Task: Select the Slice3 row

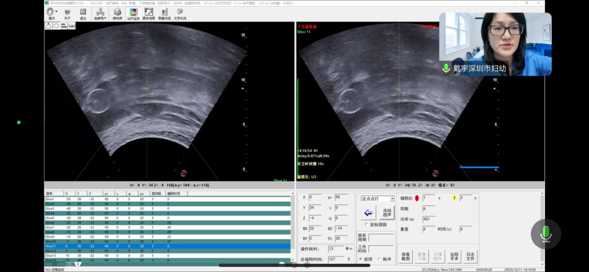Action: click(167, 209)
